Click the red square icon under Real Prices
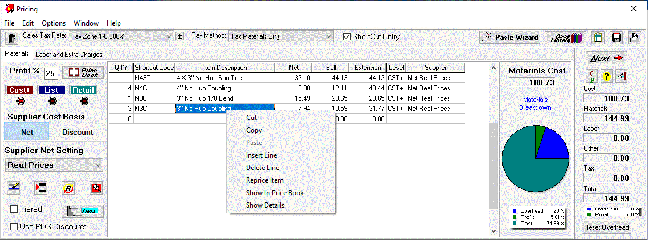 click(x=96, y=188)
